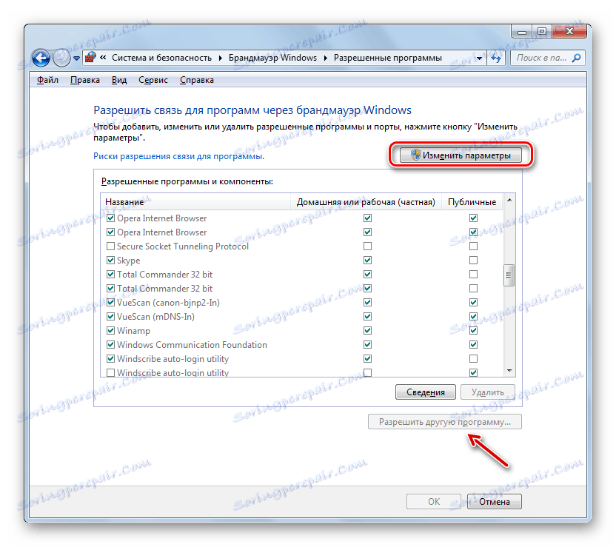Maximize the firewall window
This screenshot has width=616, height=547.
tap(542, 31)
